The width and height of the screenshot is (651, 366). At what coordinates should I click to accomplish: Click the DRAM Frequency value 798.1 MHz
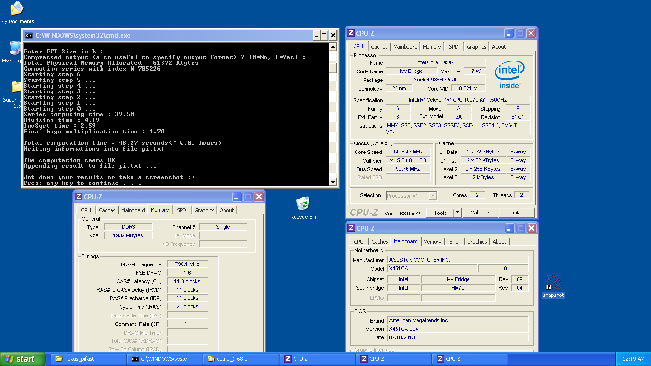pyautogui.click(x=187, y=264)
